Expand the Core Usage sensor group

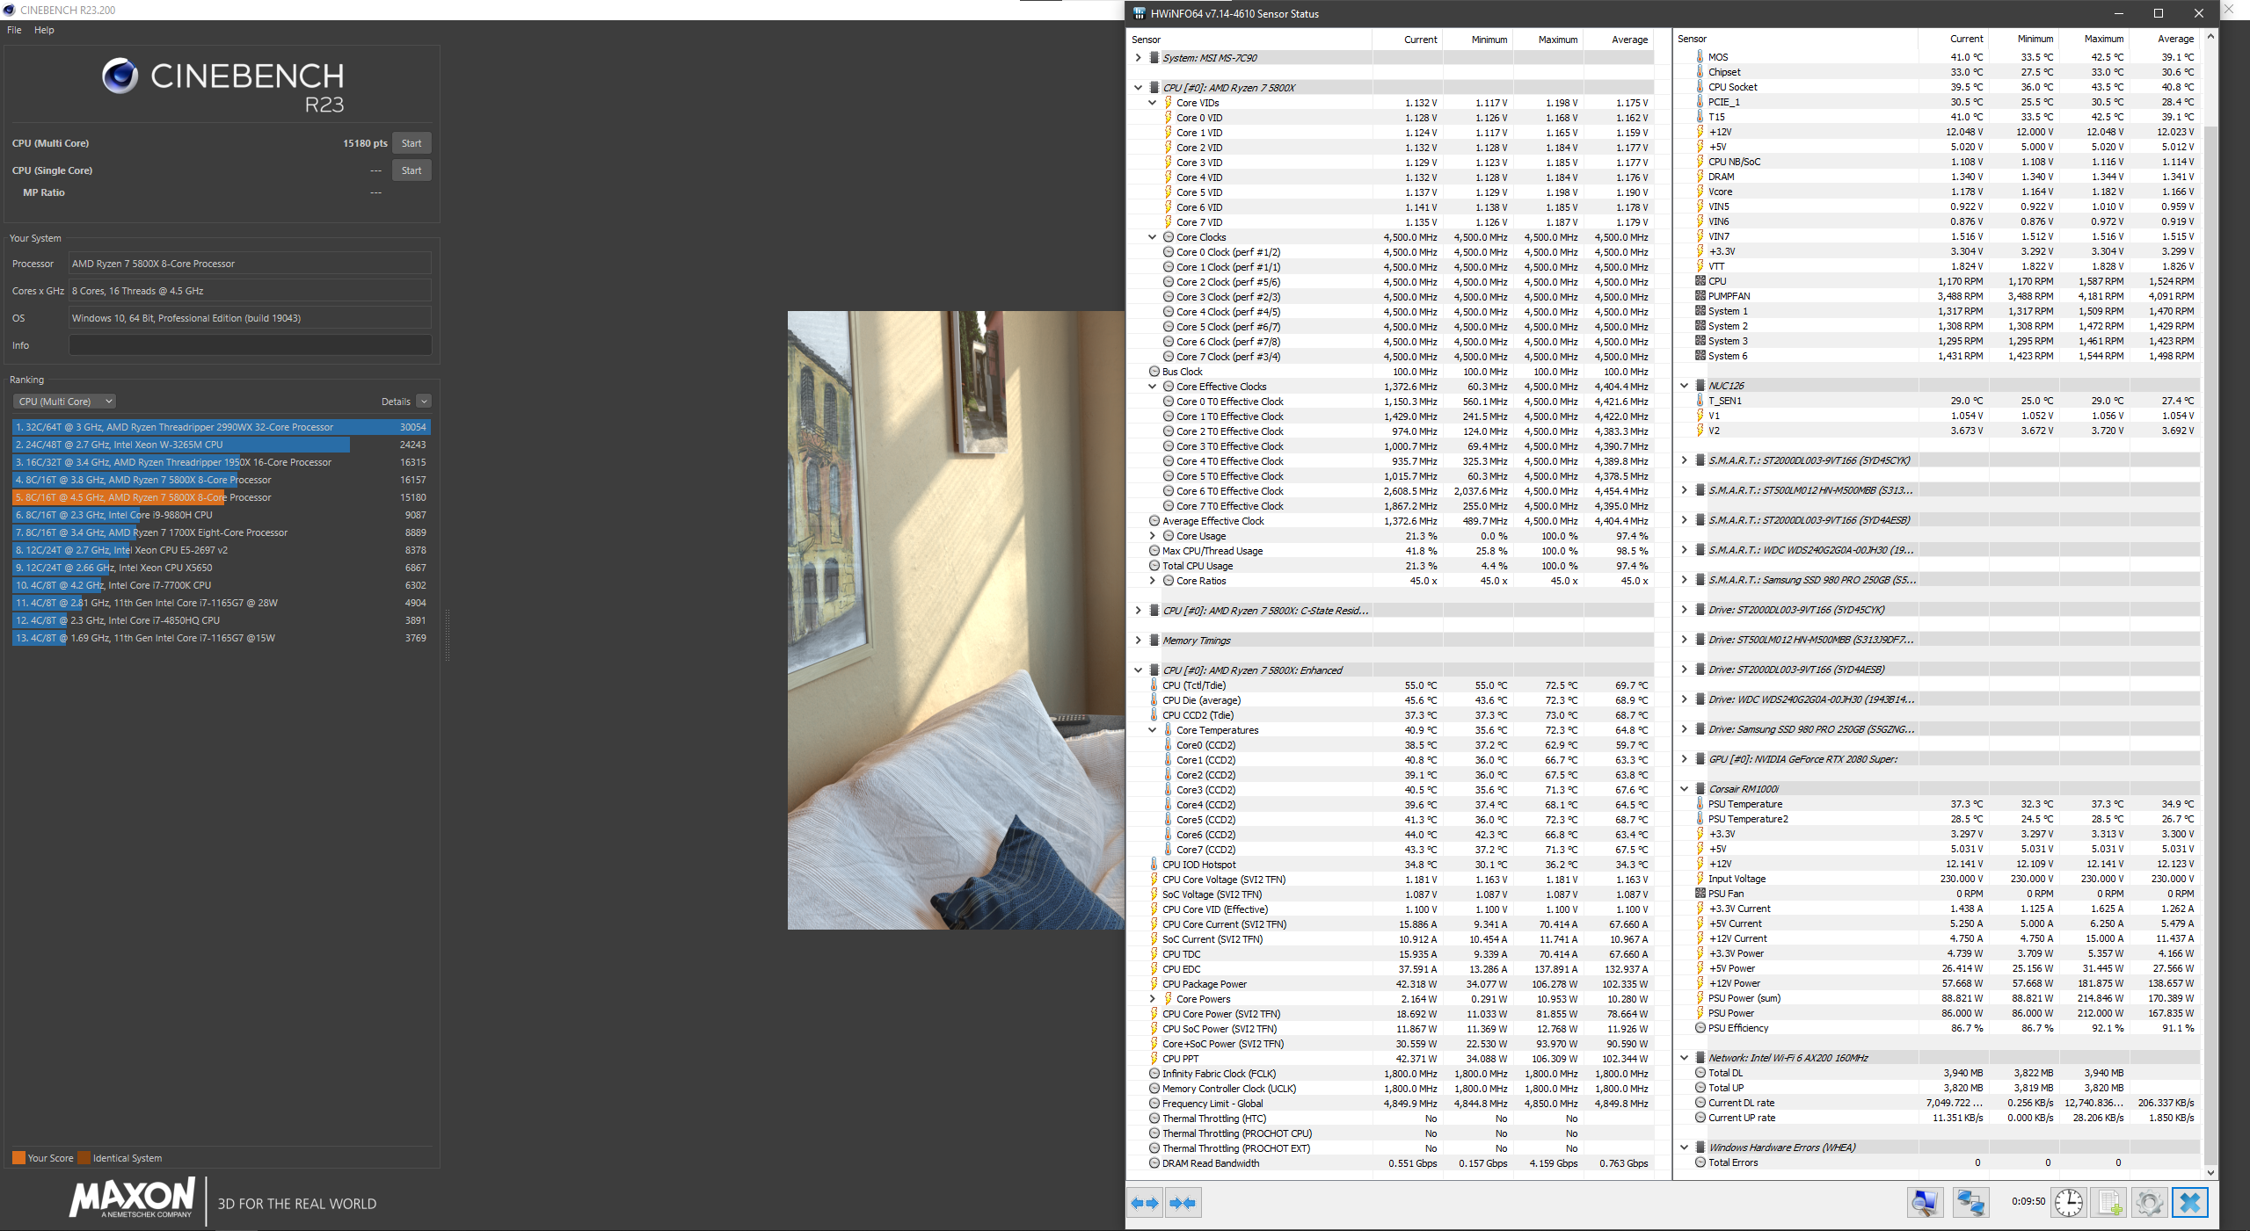tap(1152, 536)
